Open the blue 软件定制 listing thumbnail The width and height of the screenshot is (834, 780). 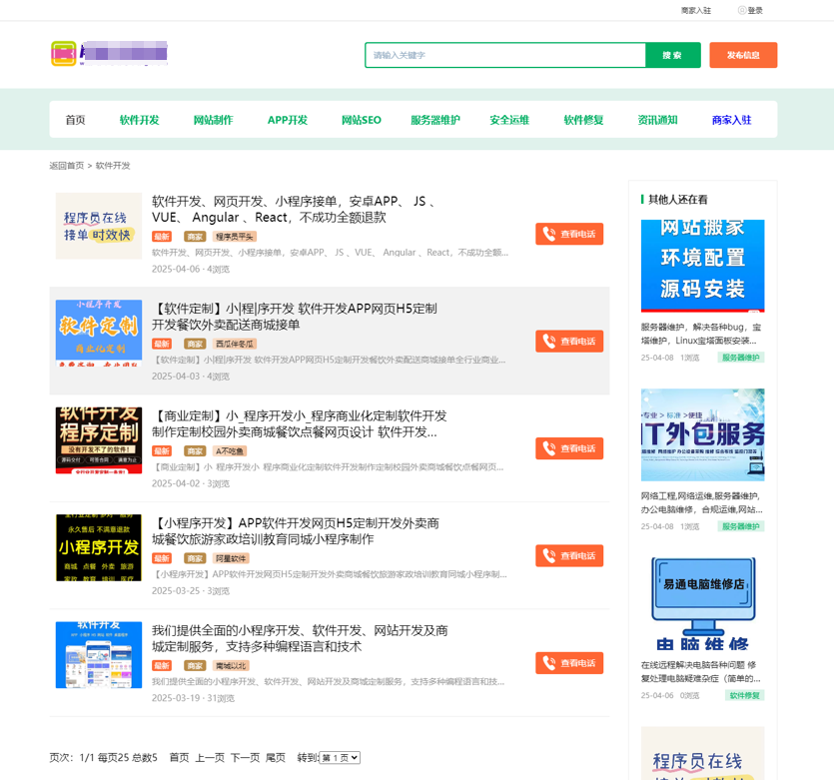pyautogui.click(x=99, y=334)
